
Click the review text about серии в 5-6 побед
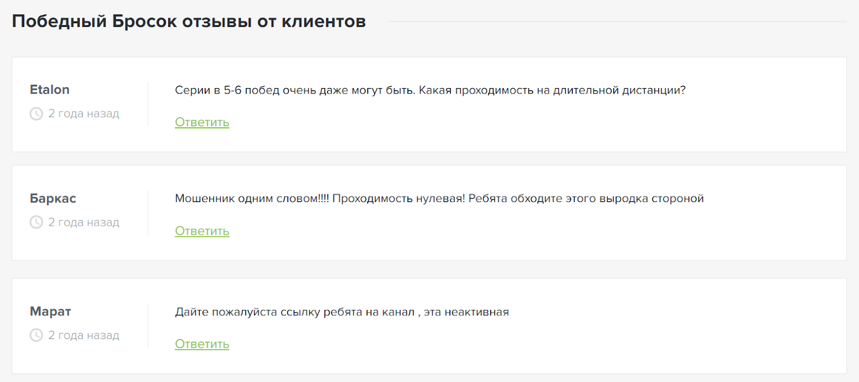[x=430, y=90]
